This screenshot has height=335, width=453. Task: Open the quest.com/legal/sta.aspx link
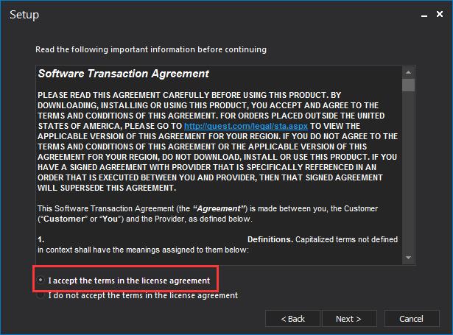[x=245, y=126]
